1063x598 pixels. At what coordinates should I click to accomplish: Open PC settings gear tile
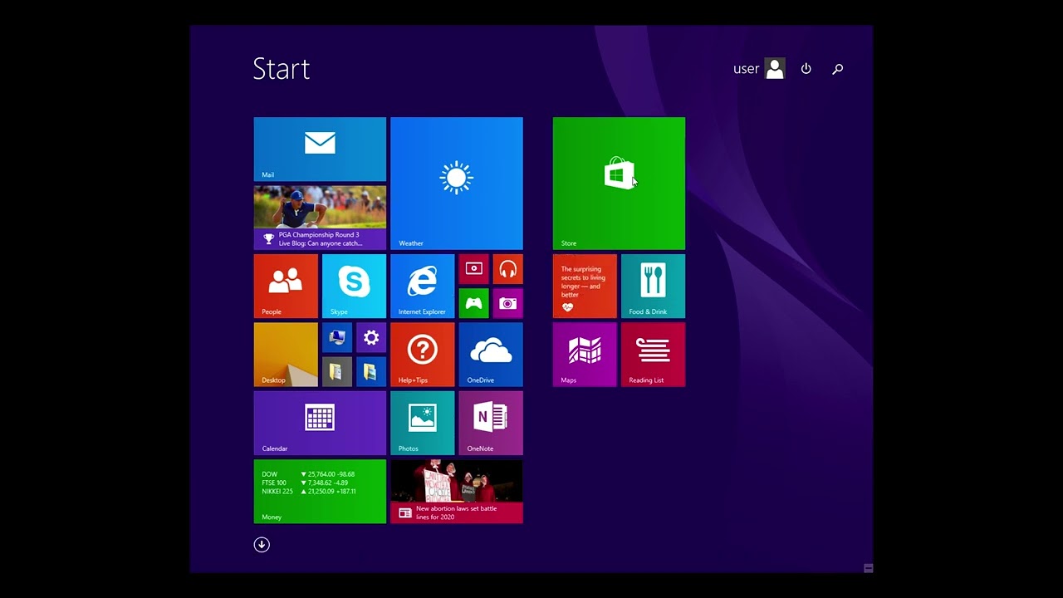tap(371, 337)
